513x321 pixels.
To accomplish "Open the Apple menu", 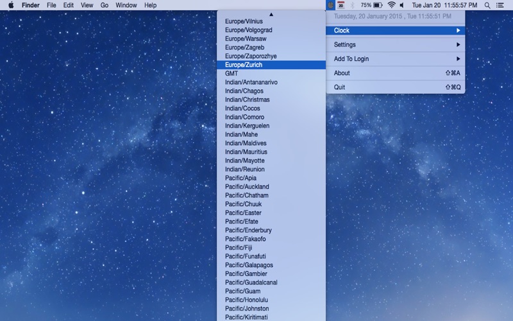I will pos(11,5).
